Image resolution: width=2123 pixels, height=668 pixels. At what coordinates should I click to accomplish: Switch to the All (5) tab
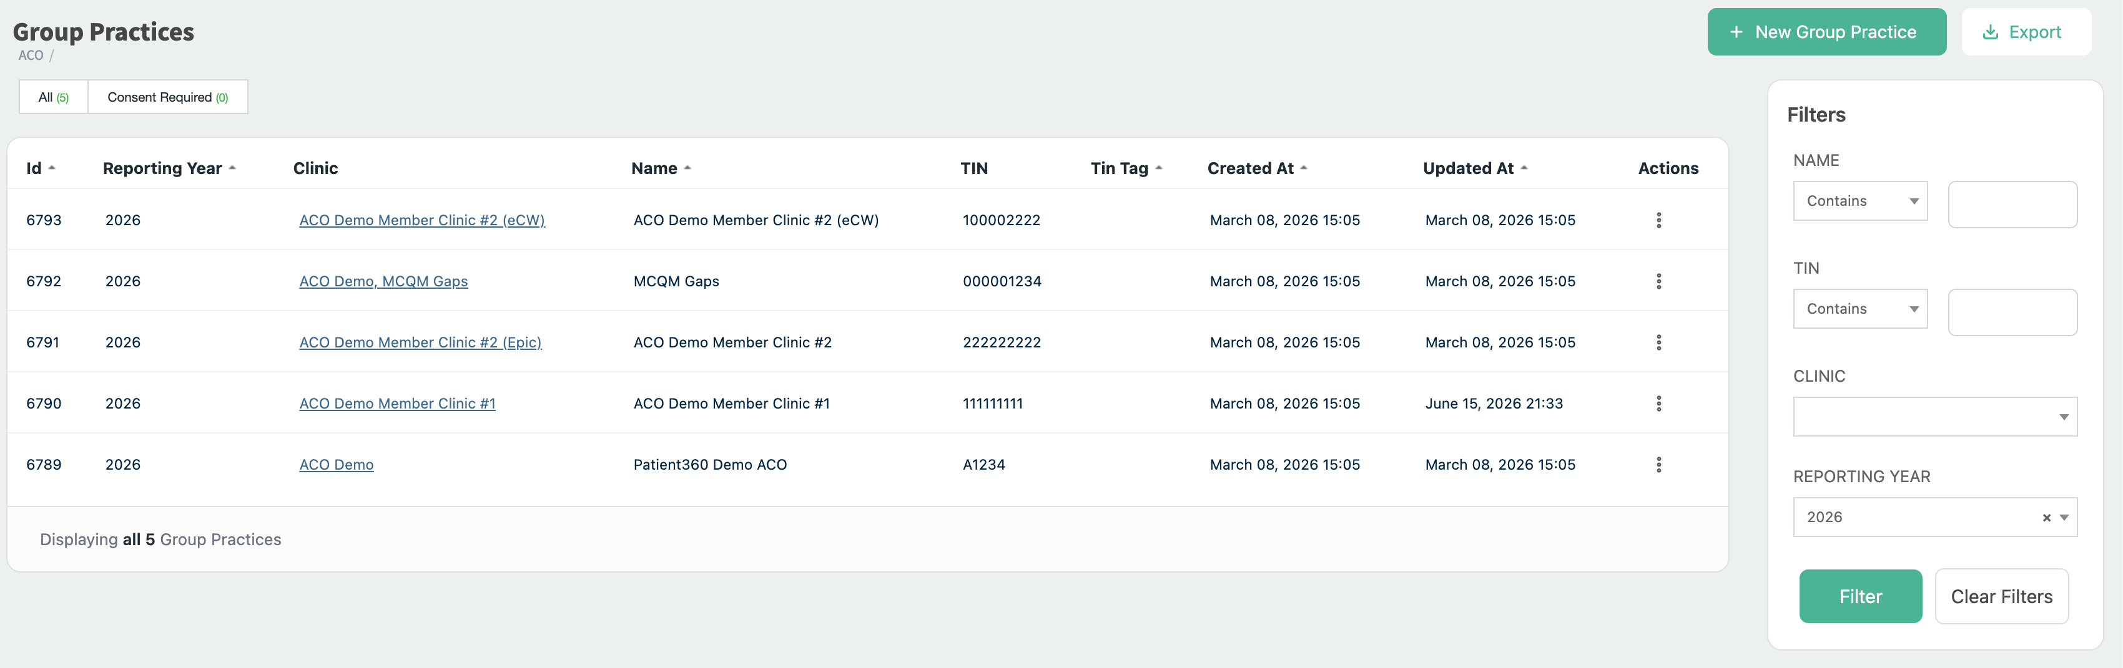pos(54,97)
